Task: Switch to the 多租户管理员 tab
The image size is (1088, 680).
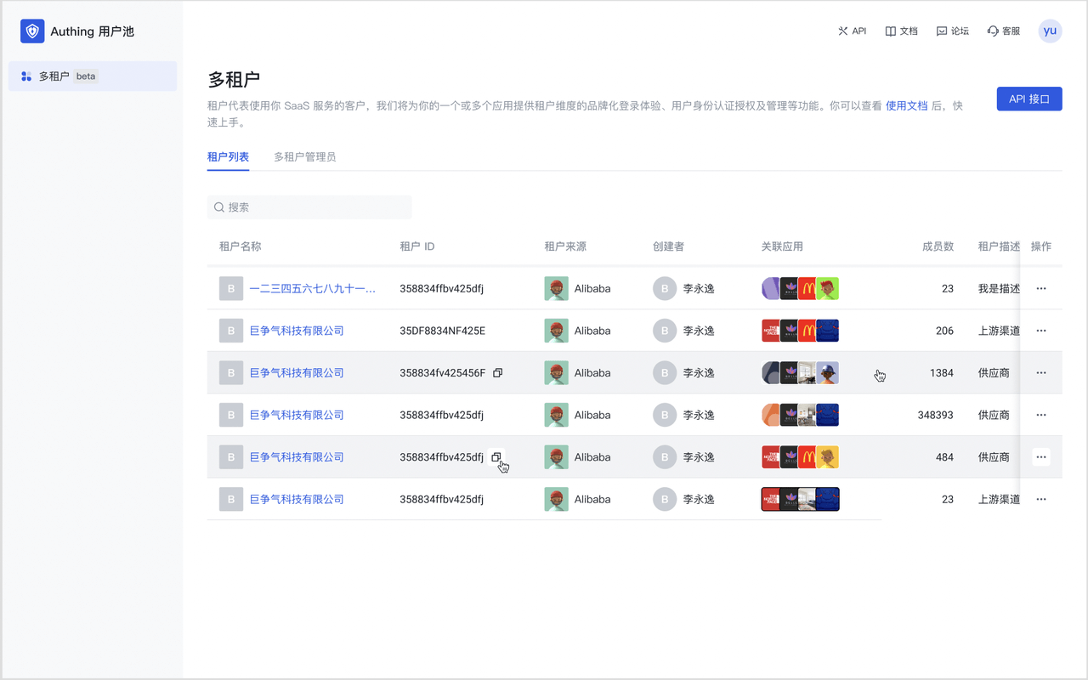Action: pos(304,157)
